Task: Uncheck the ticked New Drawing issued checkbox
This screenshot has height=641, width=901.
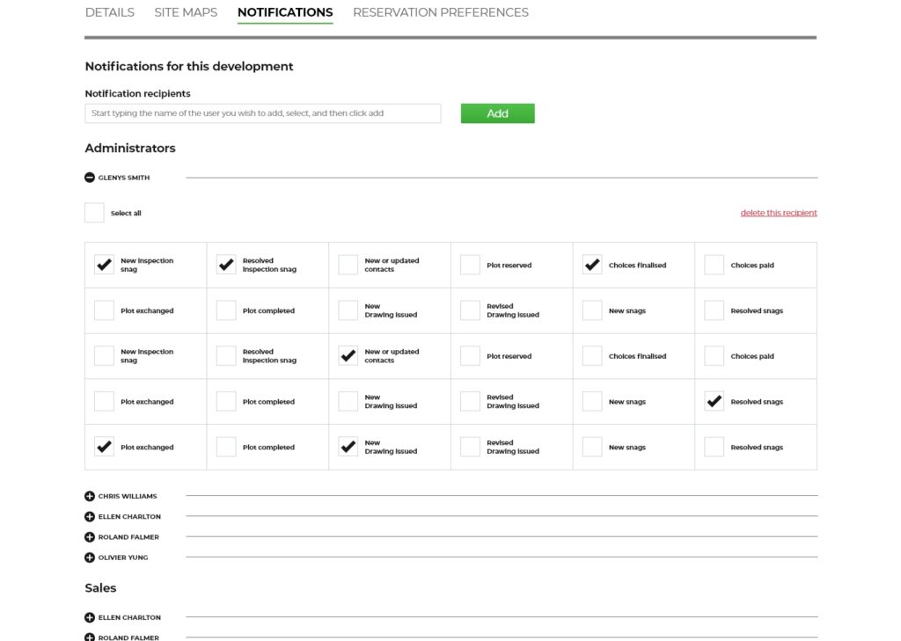Action: click(x=348, y=447)
